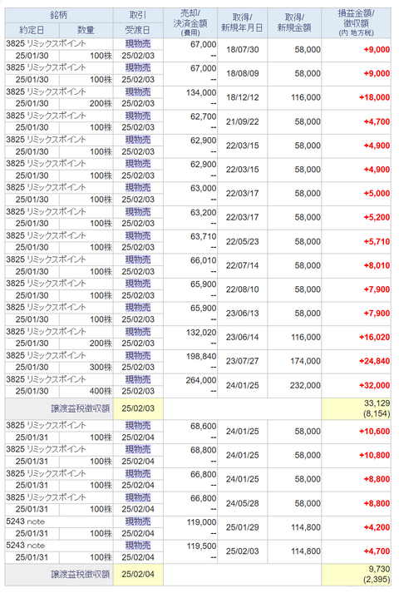Click the acquisition amount 174,000
The width and height of the screenshot is (399, 593).
pos(306,361)
